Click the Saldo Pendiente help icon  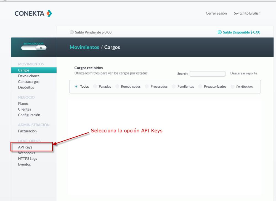coord(72,32)
